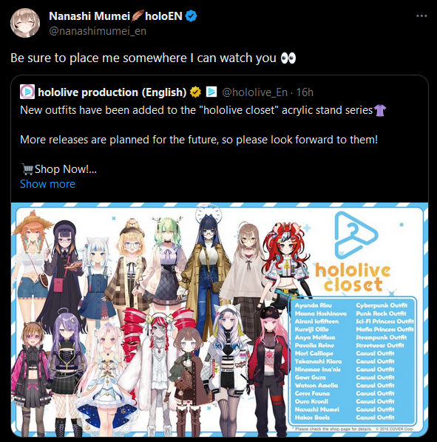This screenshot has height=442, width=437.
Task: Open the three-dot more options menu
Action: 421,16
